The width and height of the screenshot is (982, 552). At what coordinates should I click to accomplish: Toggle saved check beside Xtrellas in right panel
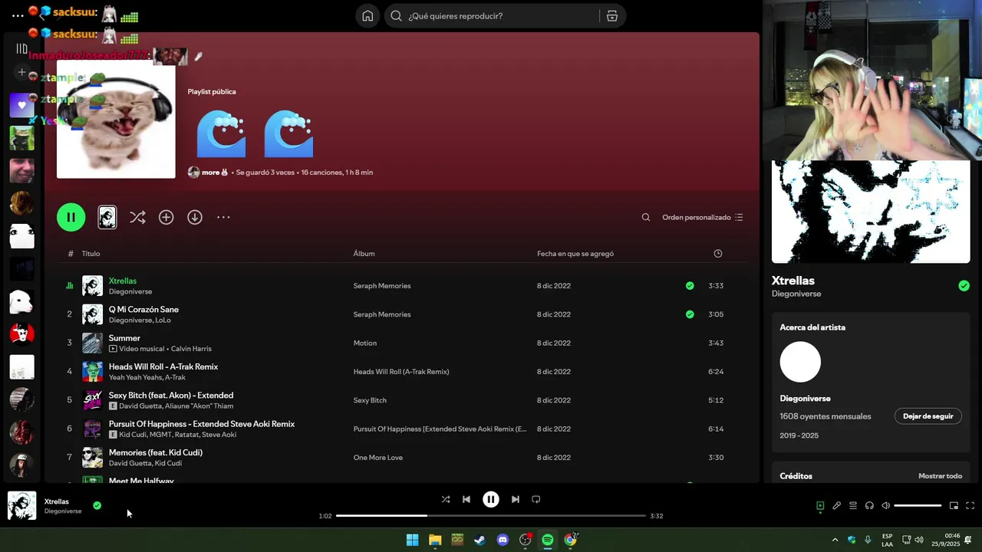(964, 286)
